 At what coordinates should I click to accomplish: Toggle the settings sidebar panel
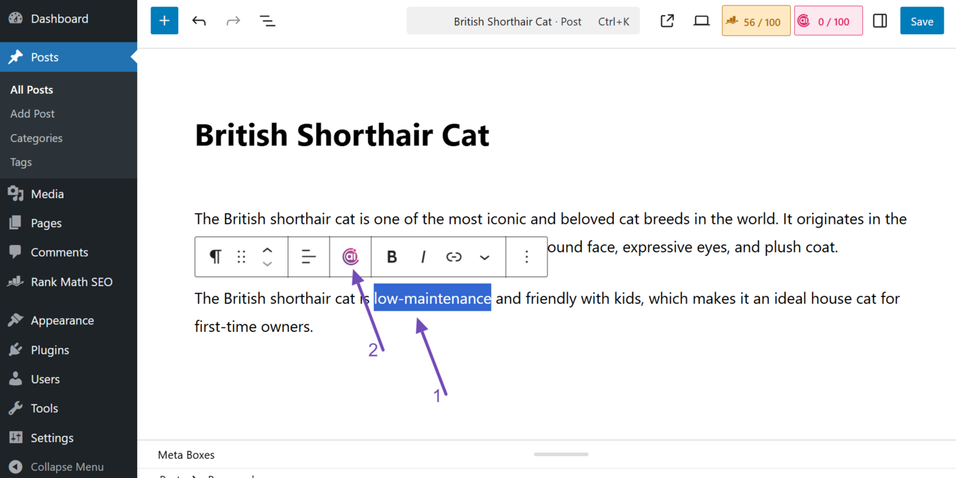point(880,20)
